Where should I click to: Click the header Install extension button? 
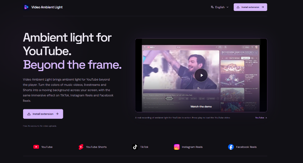point(250,7)
